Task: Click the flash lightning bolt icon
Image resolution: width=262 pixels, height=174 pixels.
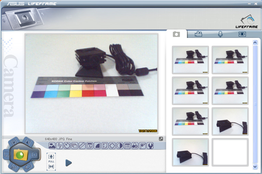Action: pyautogui.click(x=59, y=146)
